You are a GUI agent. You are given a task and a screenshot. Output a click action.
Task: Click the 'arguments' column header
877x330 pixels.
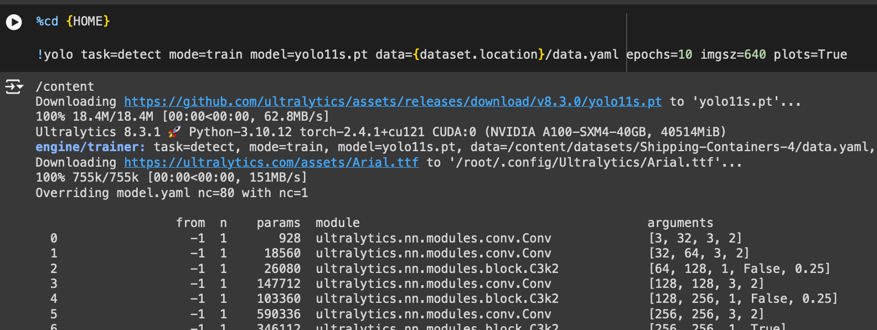click(680, 223)
